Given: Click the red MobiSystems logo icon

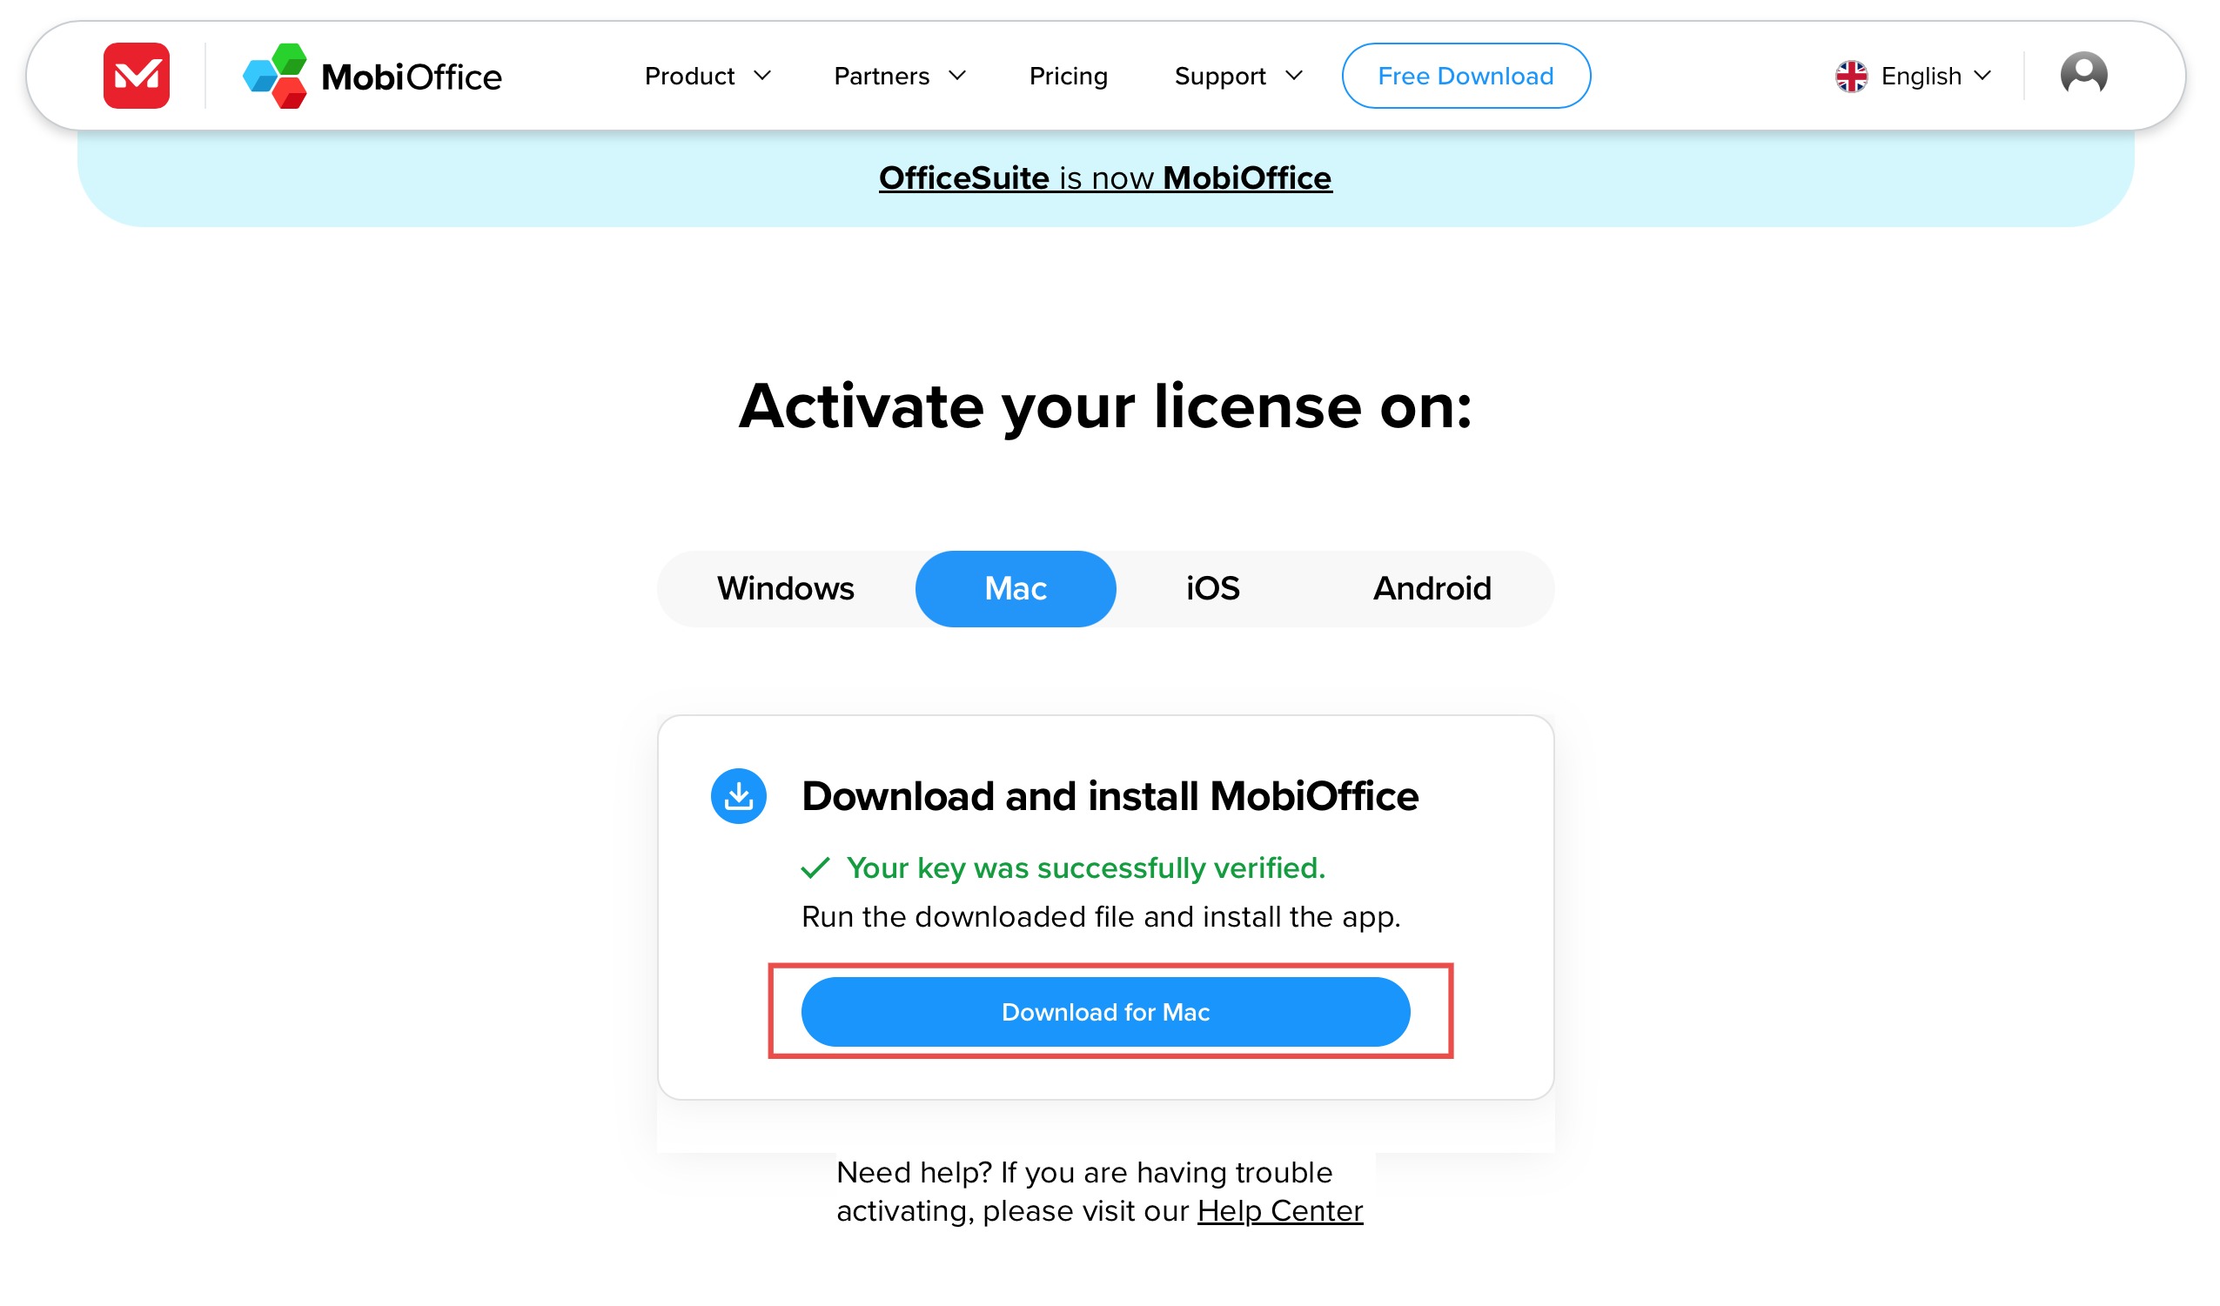Looking at the screenshot, I should pos(137,76).
